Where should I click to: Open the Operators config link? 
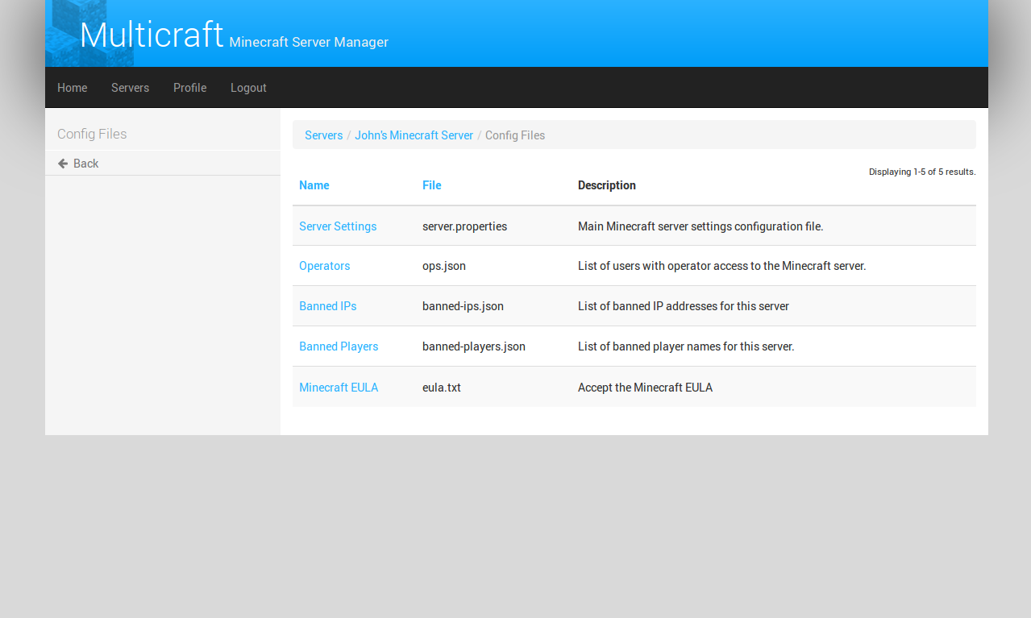(x=324, y=266)
